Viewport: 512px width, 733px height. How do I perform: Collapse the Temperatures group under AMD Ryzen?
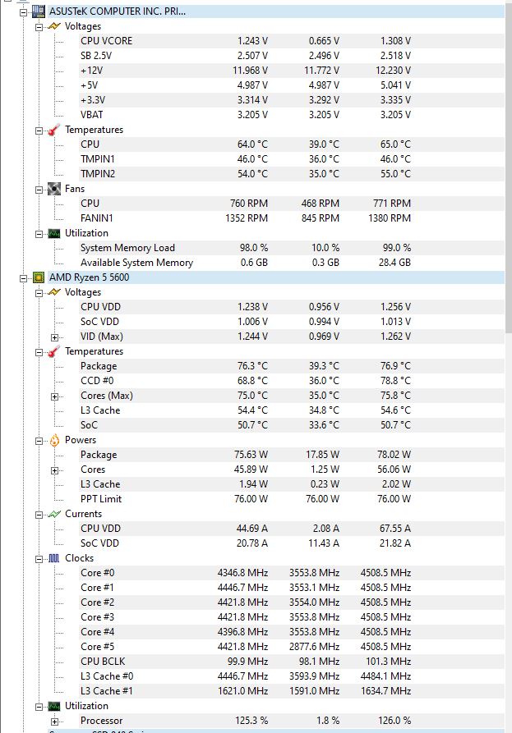[x=39, y=352]
